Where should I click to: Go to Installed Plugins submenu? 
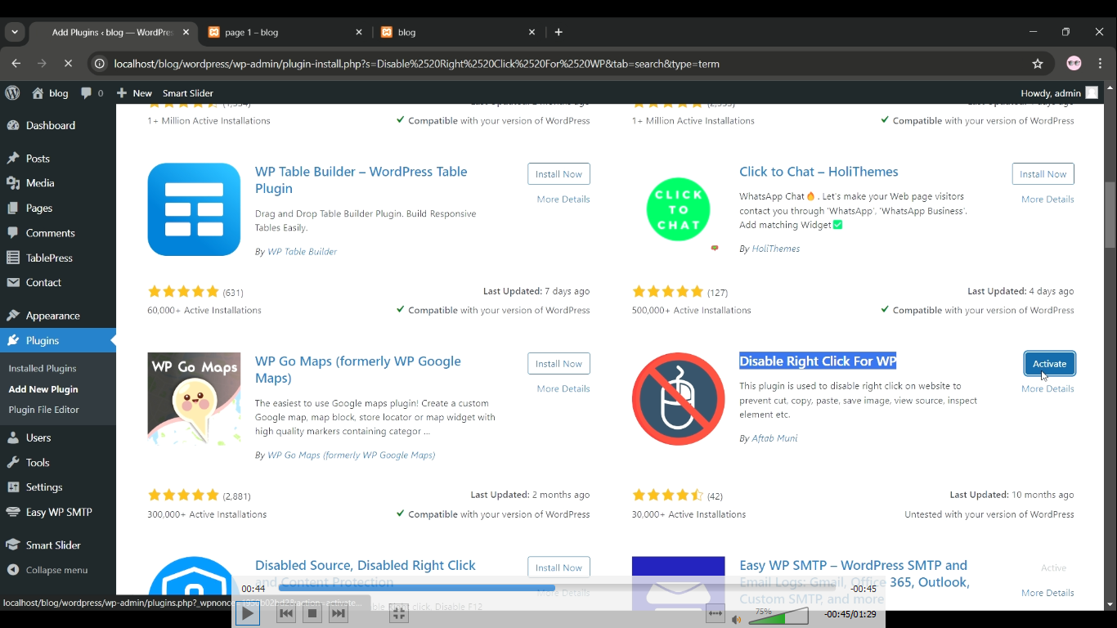coord(43,369)
